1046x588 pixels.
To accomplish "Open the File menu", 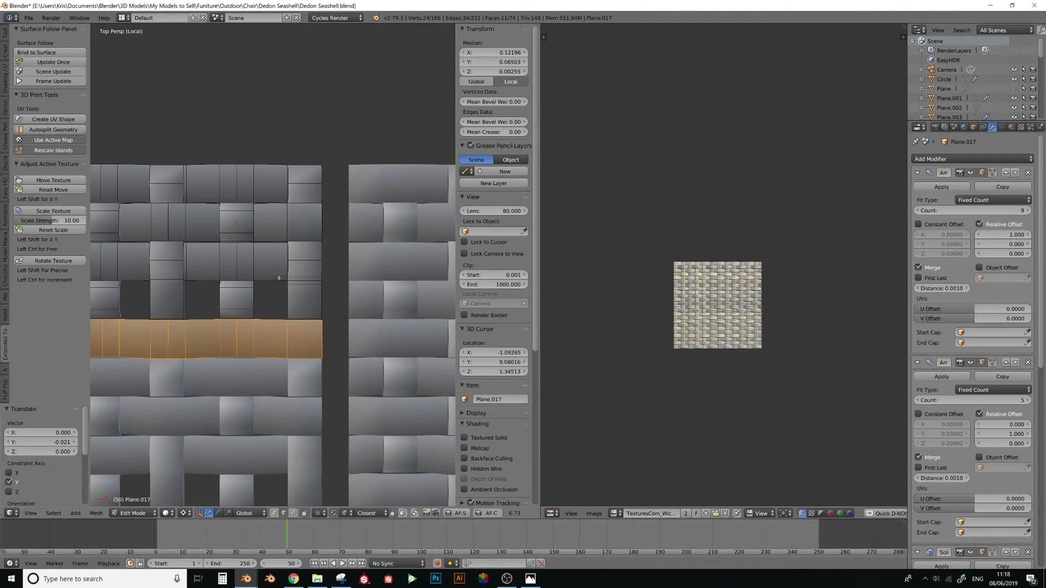I will tap(28, 18).
